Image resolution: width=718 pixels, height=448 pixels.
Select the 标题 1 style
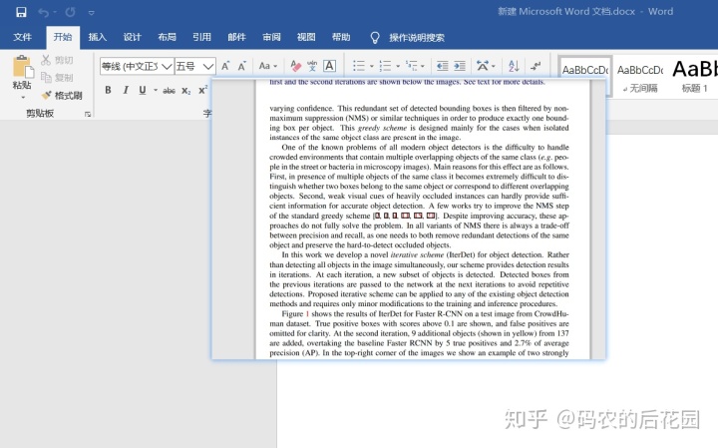[x=694, y=76]
